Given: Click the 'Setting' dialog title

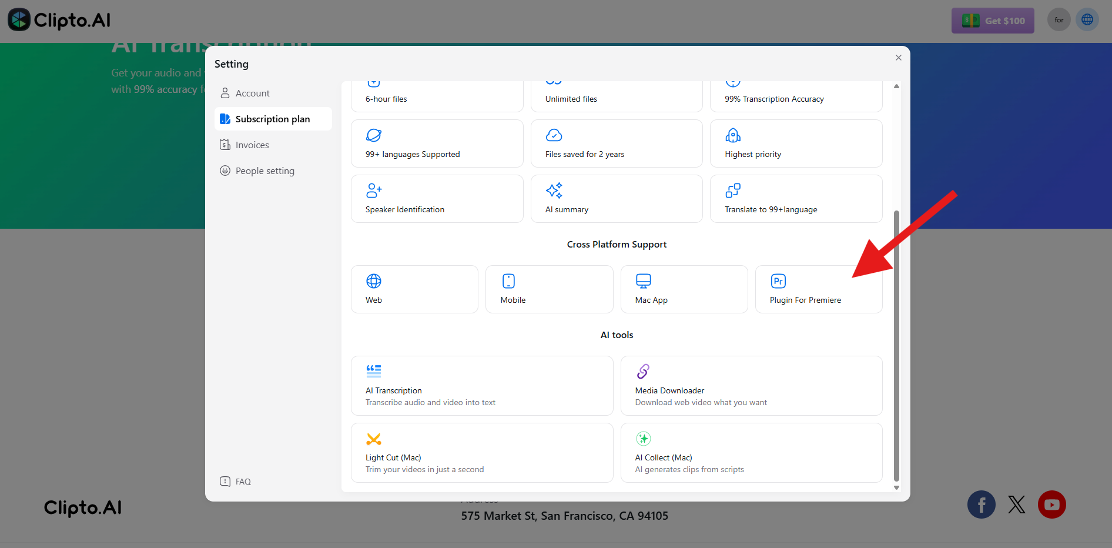Looking at the screenshot, I should 232,64.
